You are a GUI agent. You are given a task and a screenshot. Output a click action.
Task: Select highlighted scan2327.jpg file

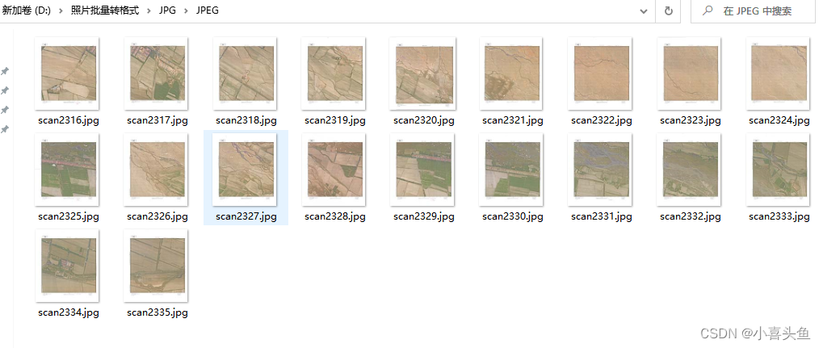coord(246,178)
